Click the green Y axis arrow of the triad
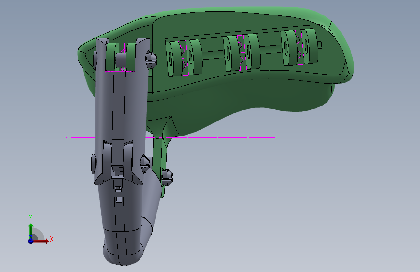The height and width of the screenshot is (272, 420). [31, 230]
